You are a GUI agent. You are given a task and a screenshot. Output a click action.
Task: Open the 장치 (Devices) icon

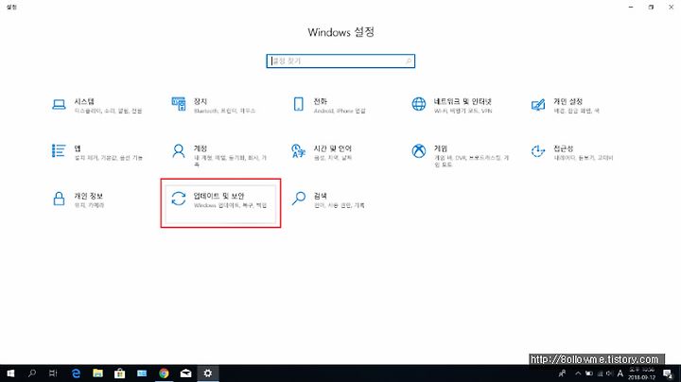179,104
